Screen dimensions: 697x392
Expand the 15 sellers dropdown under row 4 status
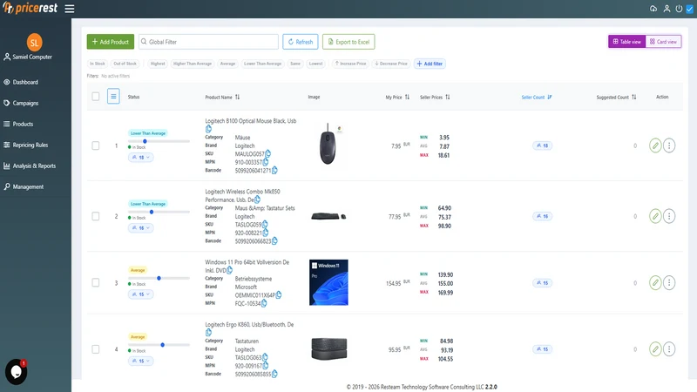pos(140,361)
